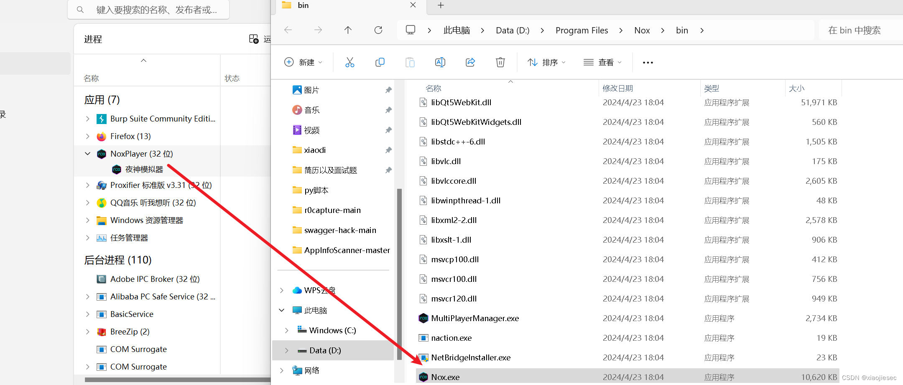
Task: Click the Delete trash icon
Action: point(500,62)
